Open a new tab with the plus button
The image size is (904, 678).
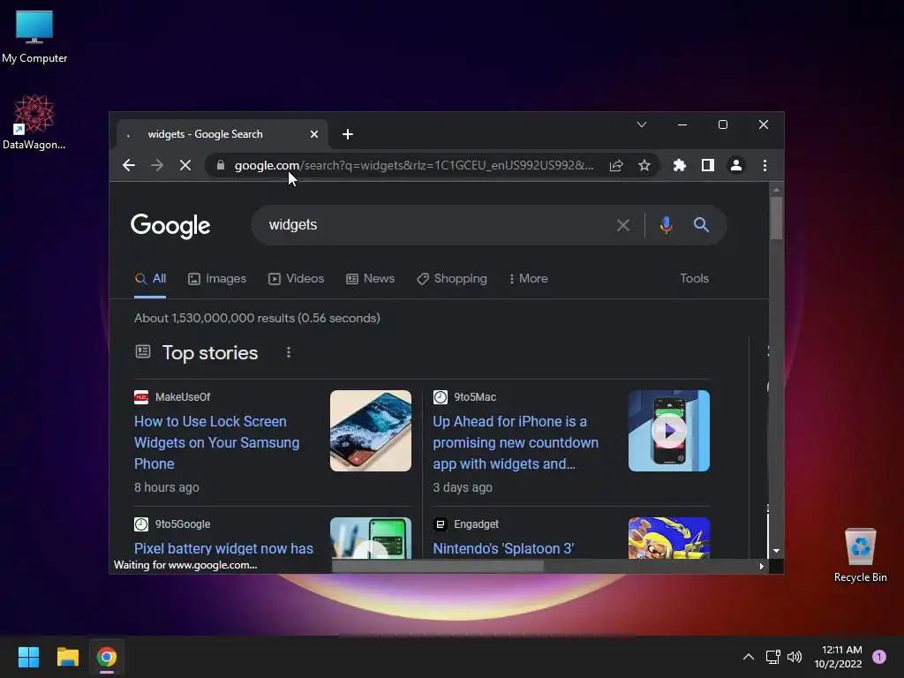click(x=347, y=134)
